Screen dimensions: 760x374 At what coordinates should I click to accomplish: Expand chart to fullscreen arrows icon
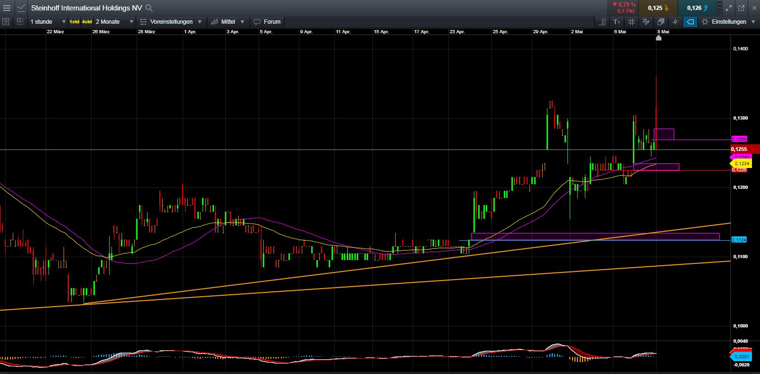coord(729,8)
